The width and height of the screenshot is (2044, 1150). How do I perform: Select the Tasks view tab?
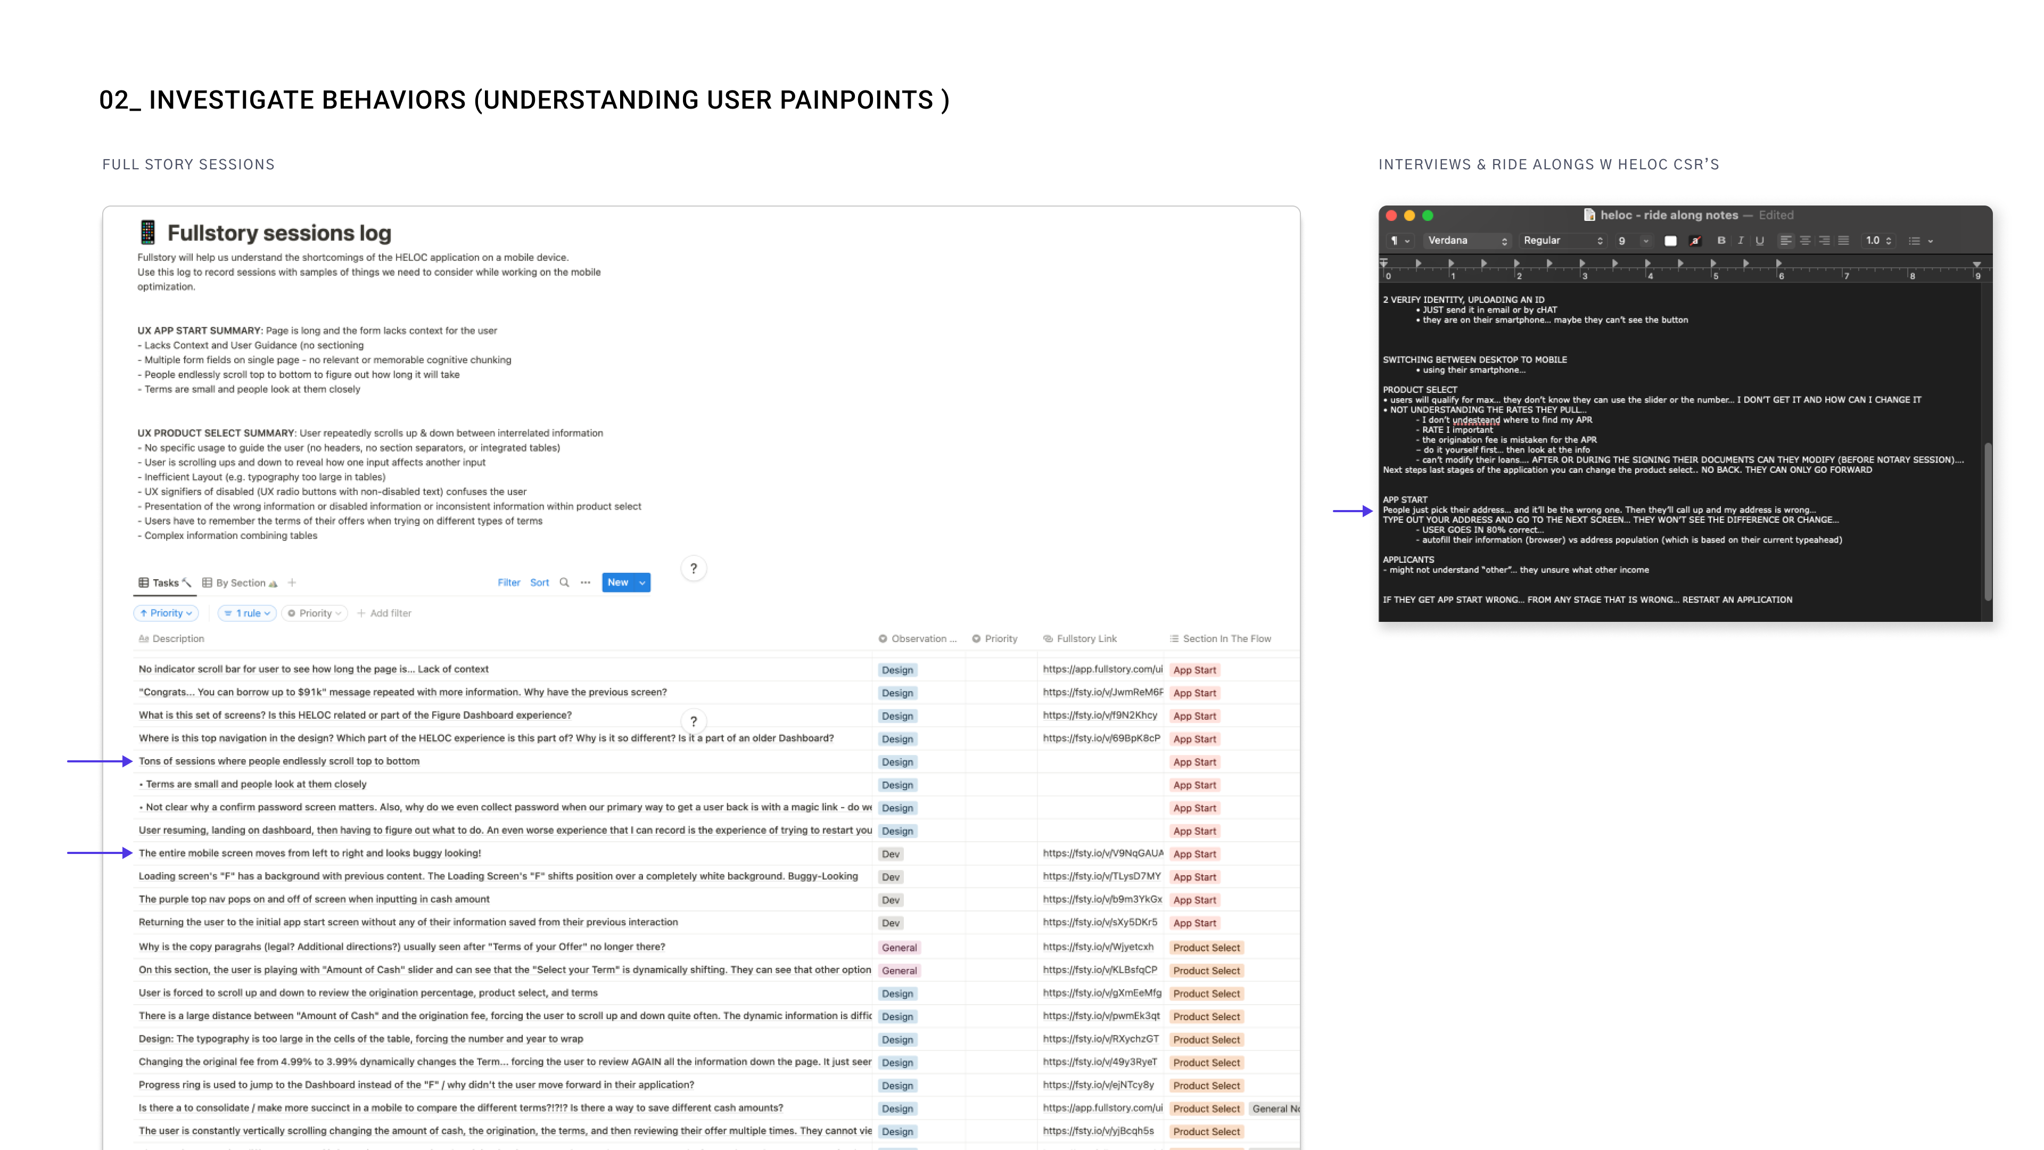tap(165, 582)
